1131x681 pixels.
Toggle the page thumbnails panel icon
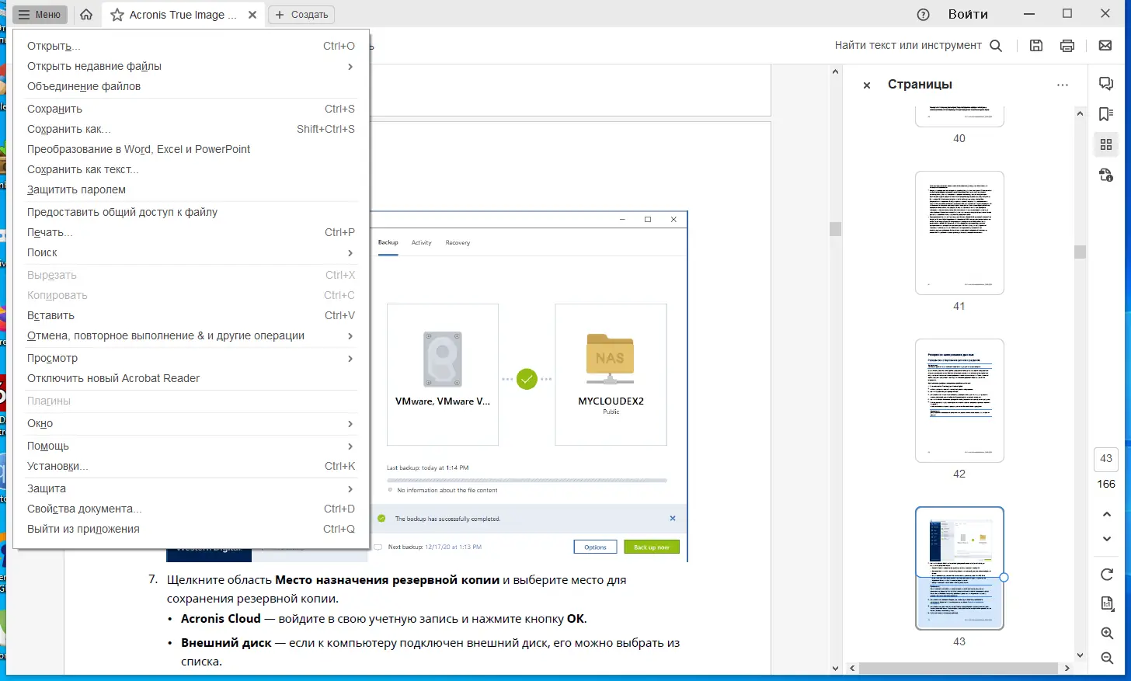tap(1106, 144)
